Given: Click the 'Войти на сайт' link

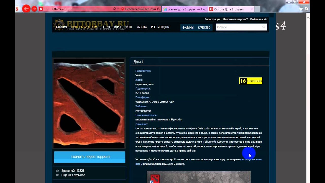Looking at the screenshot, I should [259, 19].
